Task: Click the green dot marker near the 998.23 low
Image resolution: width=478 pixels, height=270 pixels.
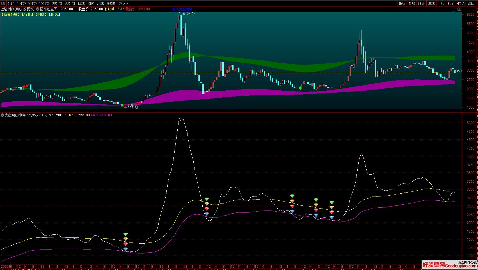Action: 122,105
